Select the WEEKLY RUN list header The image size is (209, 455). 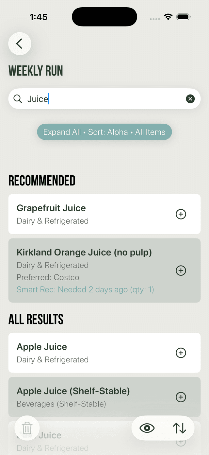(x=36, y=70)
